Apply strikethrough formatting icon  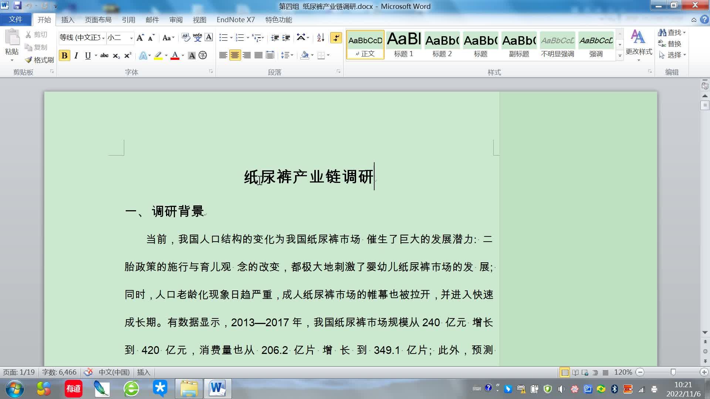pos(104,56)
